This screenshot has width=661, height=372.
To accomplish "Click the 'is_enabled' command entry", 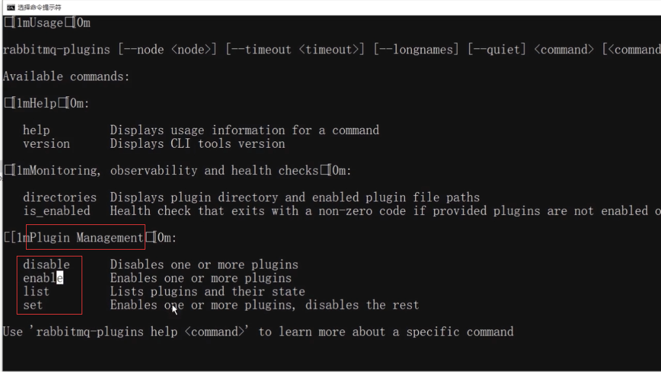I will 56,211.
